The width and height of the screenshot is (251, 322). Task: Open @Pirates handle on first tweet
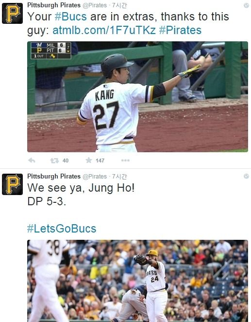pyautogui.click(x=95, y=5)
